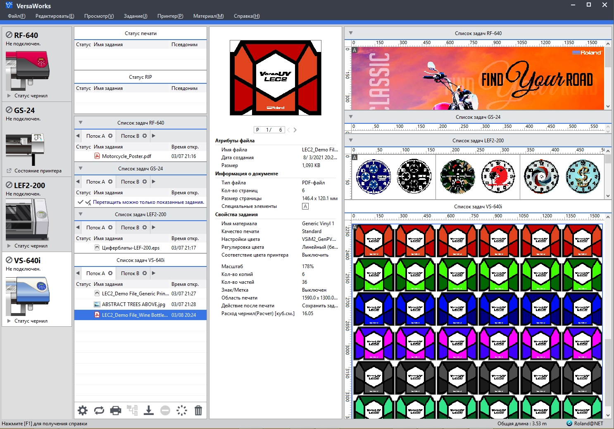Open the Просмотр menu

(99, 16)
